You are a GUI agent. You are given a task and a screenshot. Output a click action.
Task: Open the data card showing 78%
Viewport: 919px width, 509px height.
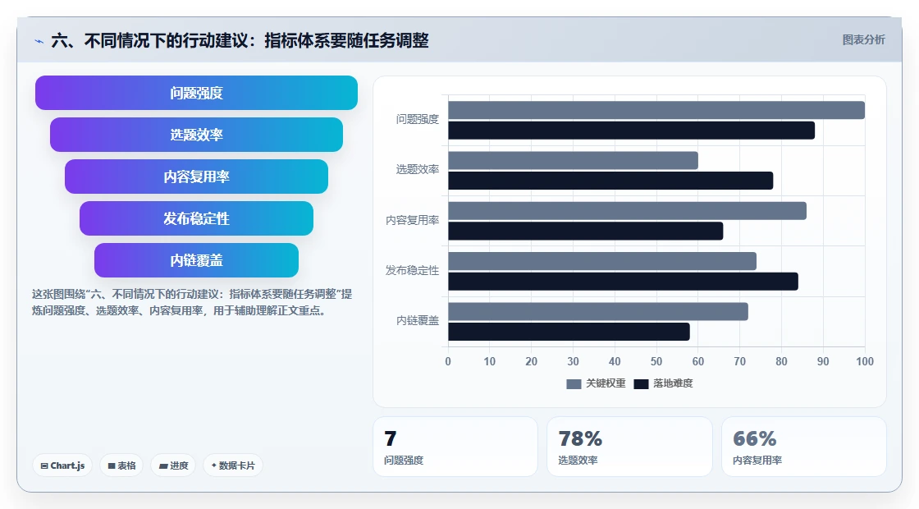[629, 447]
